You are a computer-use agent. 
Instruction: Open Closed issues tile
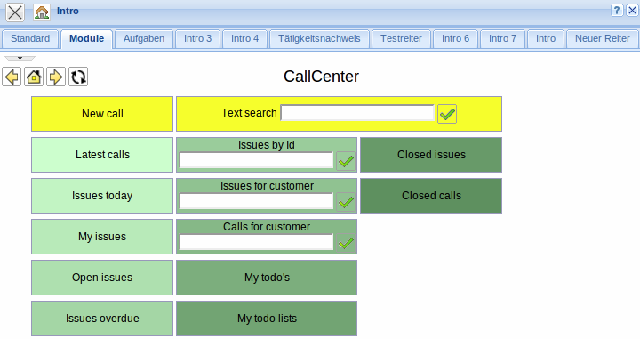[x=431, y=155]
